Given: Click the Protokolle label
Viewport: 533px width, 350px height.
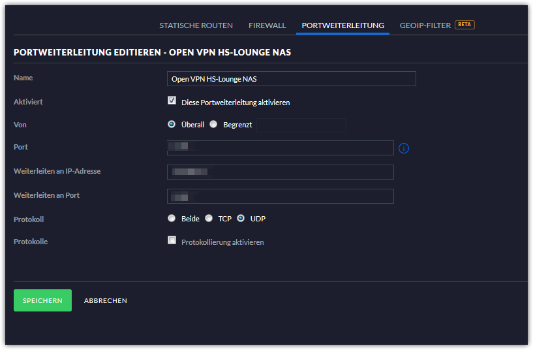Looking at the screenshot, I should [x=31, y=242].
